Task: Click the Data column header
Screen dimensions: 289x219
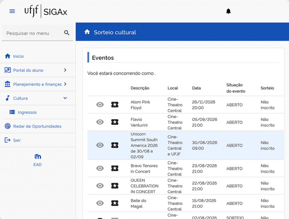Action: (196, 88)
